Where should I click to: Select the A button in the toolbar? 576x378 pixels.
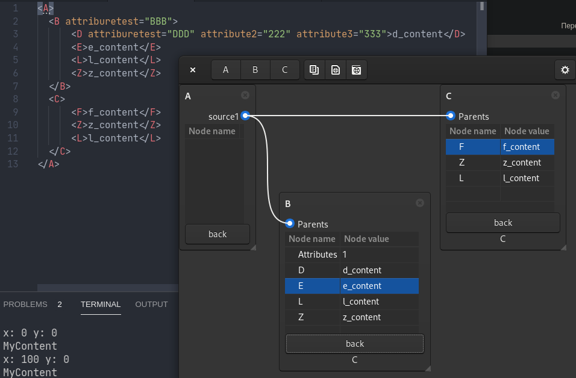[225, 70]
